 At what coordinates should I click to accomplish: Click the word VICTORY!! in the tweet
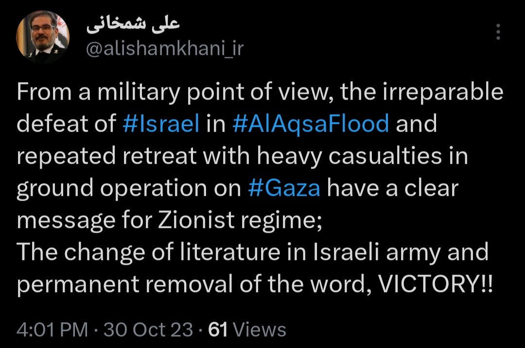tap(435, 284)
